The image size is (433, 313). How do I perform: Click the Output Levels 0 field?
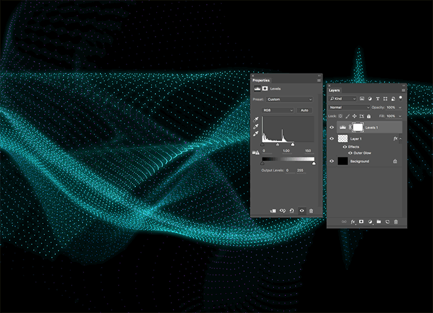point(290,171)
